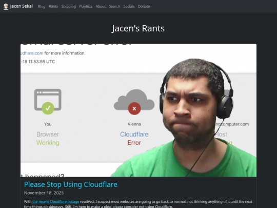Click the post date November 18, 2025
The height and width of the screenshot is (208, 277).
[x=44, y=193]
